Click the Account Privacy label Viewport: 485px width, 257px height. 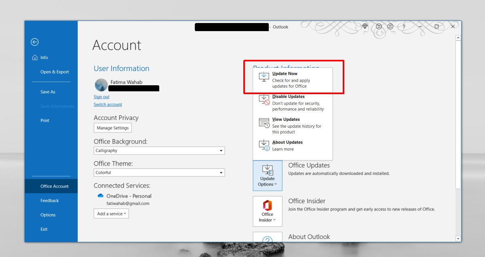tap(116, 118)
